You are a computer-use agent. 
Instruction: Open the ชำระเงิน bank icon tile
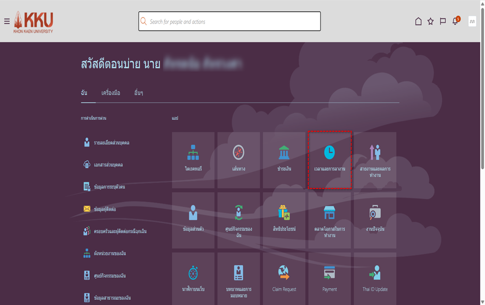click(283, 159)
